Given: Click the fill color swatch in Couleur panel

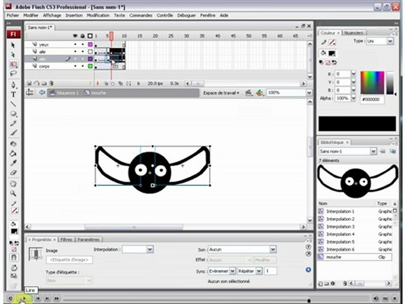Looking at the screenshot, I should (x=332, y=54).
